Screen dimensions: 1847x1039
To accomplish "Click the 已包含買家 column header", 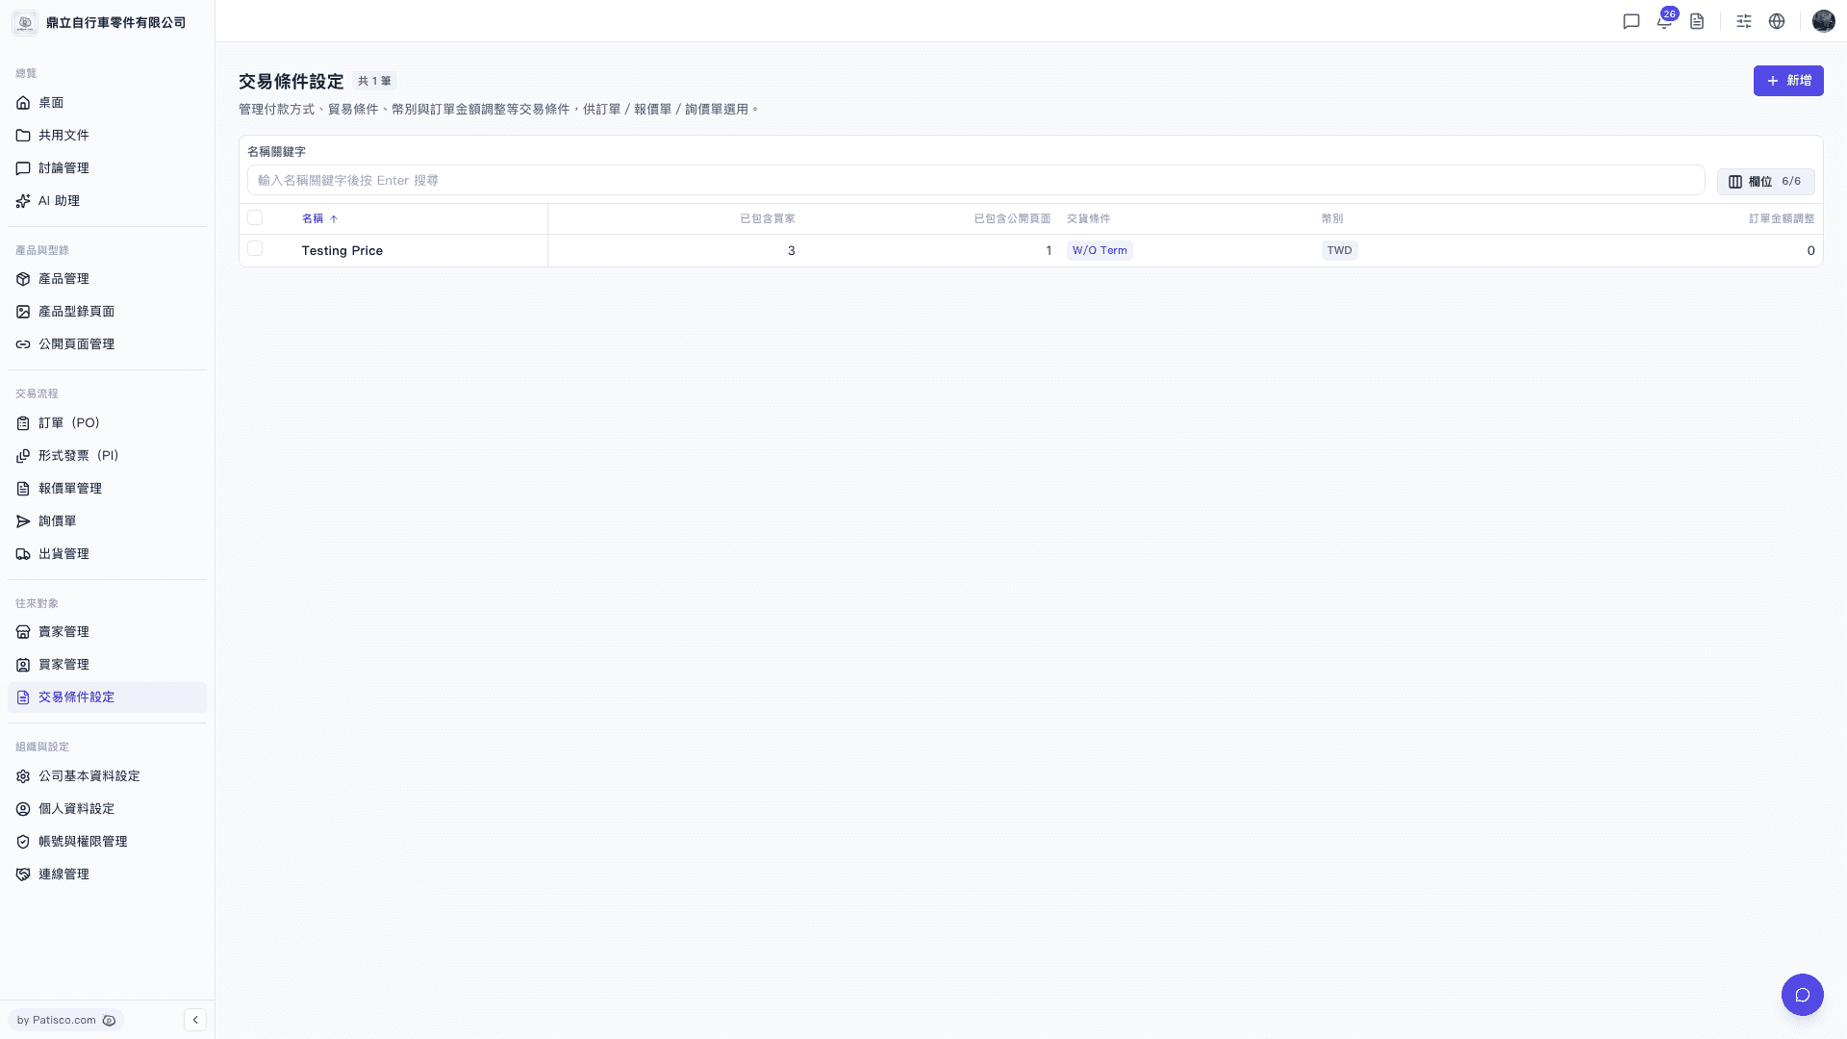I will (767, 219).
